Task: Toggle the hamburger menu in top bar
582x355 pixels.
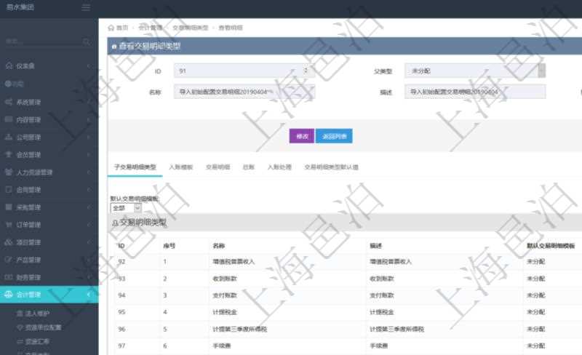Action: [x=86, y=7]
